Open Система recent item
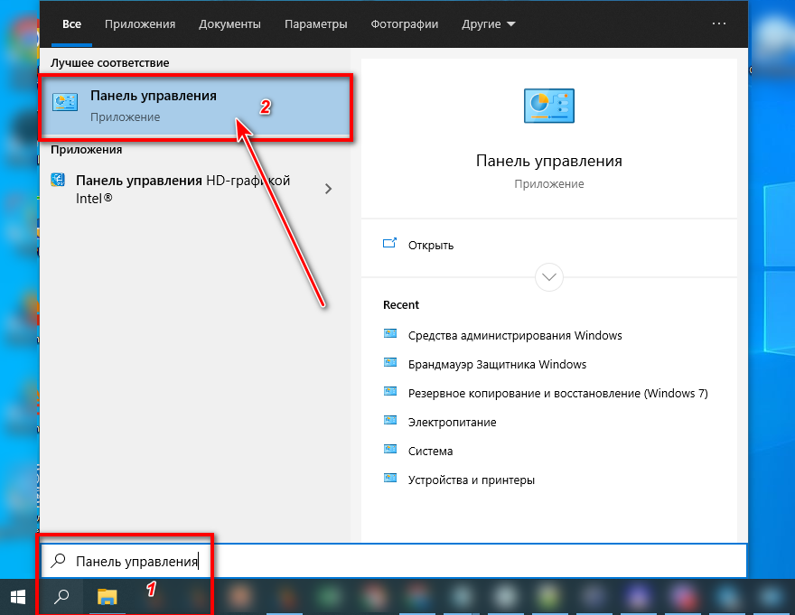 point(430,451)
